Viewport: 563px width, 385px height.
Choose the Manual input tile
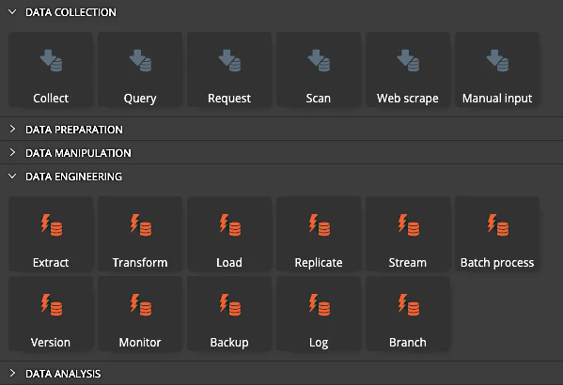point(497,69)
